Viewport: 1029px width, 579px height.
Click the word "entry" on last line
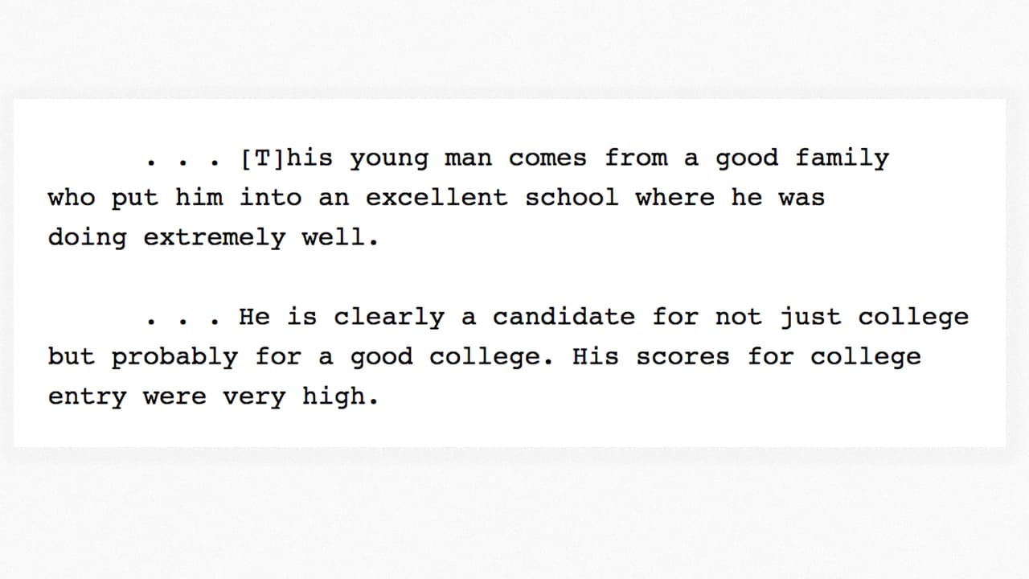[87, 397]
